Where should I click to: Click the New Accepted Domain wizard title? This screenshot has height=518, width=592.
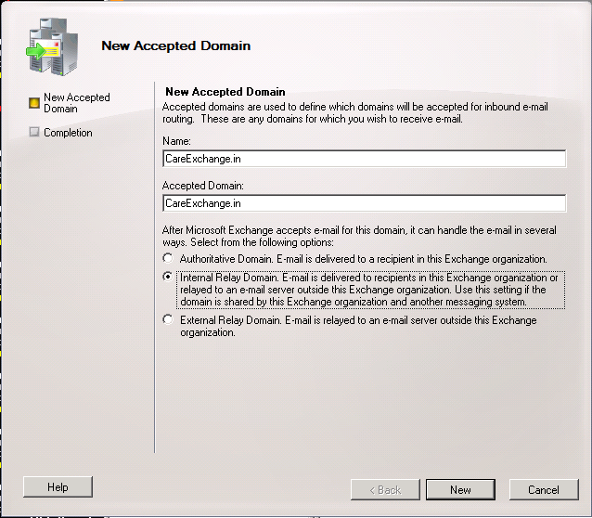(x=176, y=45)
